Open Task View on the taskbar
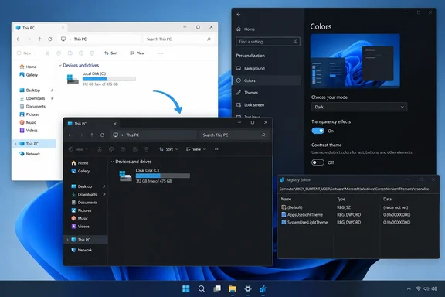This screenshot has height=297, width=445. click(x=217, y=289)
